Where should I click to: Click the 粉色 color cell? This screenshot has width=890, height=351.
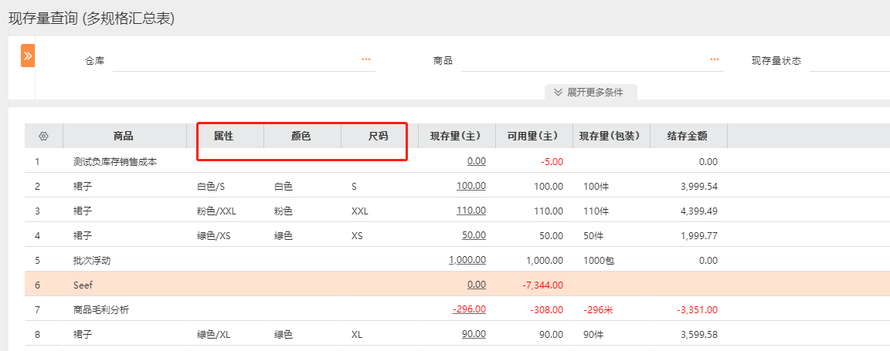click(302, 211)
